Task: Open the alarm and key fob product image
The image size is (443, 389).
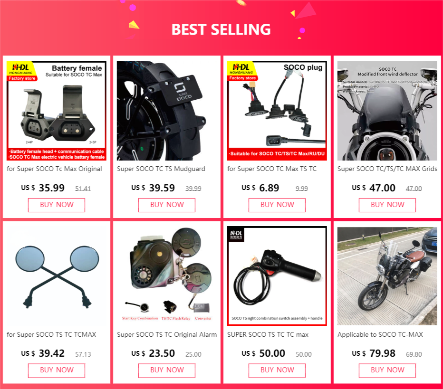Action: 167,276
